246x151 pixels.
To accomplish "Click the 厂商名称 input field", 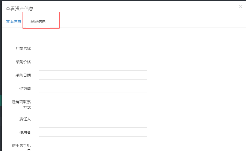I will (x=93, y=48).
